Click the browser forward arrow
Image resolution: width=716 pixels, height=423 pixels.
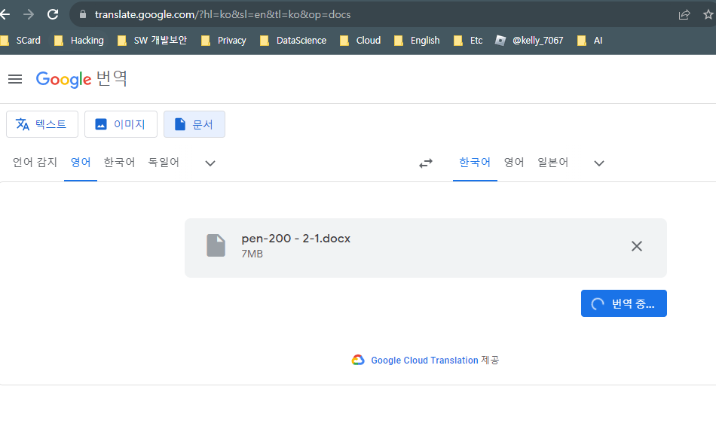[x=29, y=14]
